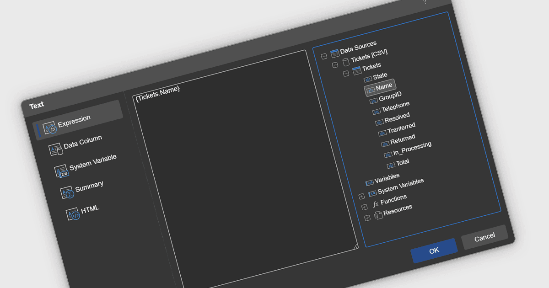Collapse the Tickets [CSV] node

(335, 65)
